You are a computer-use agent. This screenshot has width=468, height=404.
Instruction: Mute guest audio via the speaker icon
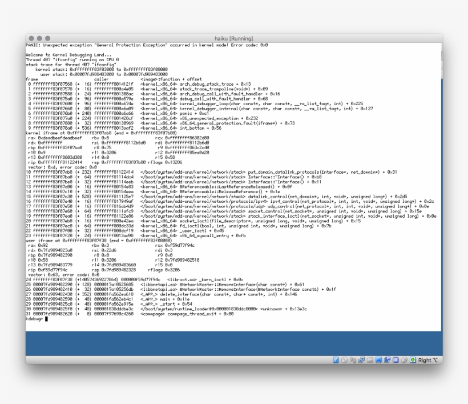(x=353, y=361)
